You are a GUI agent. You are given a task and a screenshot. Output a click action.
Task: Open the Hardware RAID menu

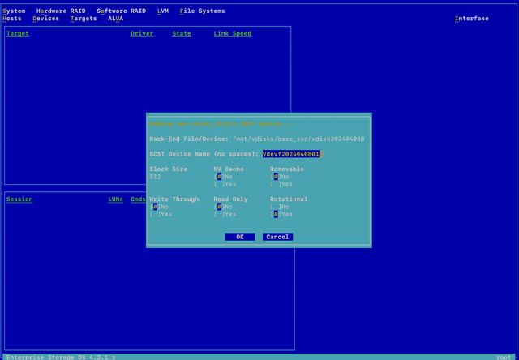[61, 11]
